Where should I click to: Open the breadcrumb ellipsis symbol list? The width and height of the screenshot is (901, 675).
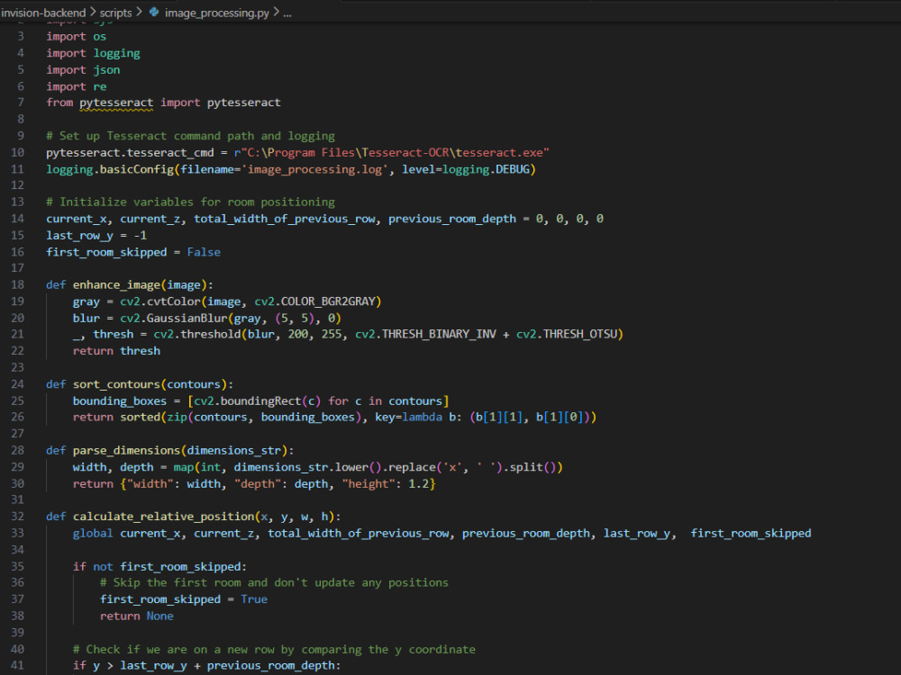pyautogui.click(x=287, y=13)
